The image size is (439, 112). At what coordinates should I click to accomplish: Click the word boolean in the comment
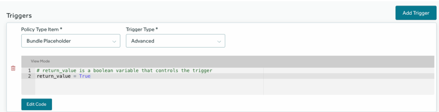click(103, 71)
